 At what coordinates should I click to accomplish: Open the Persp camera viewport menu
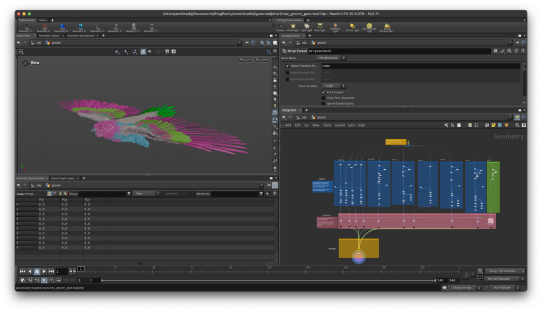tap(245, 60)
